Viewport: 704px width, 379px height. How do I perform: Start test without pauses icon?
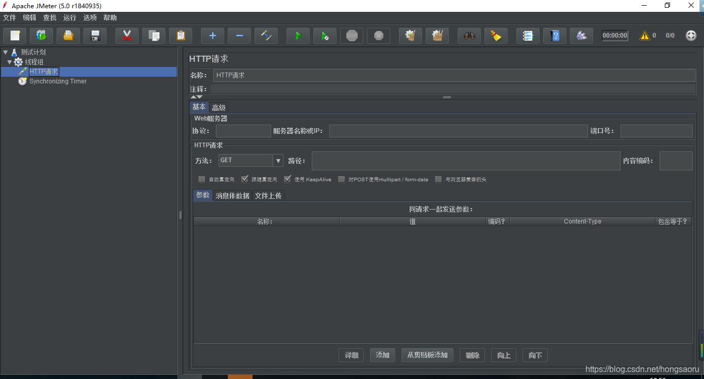click(x=325, y=36)
